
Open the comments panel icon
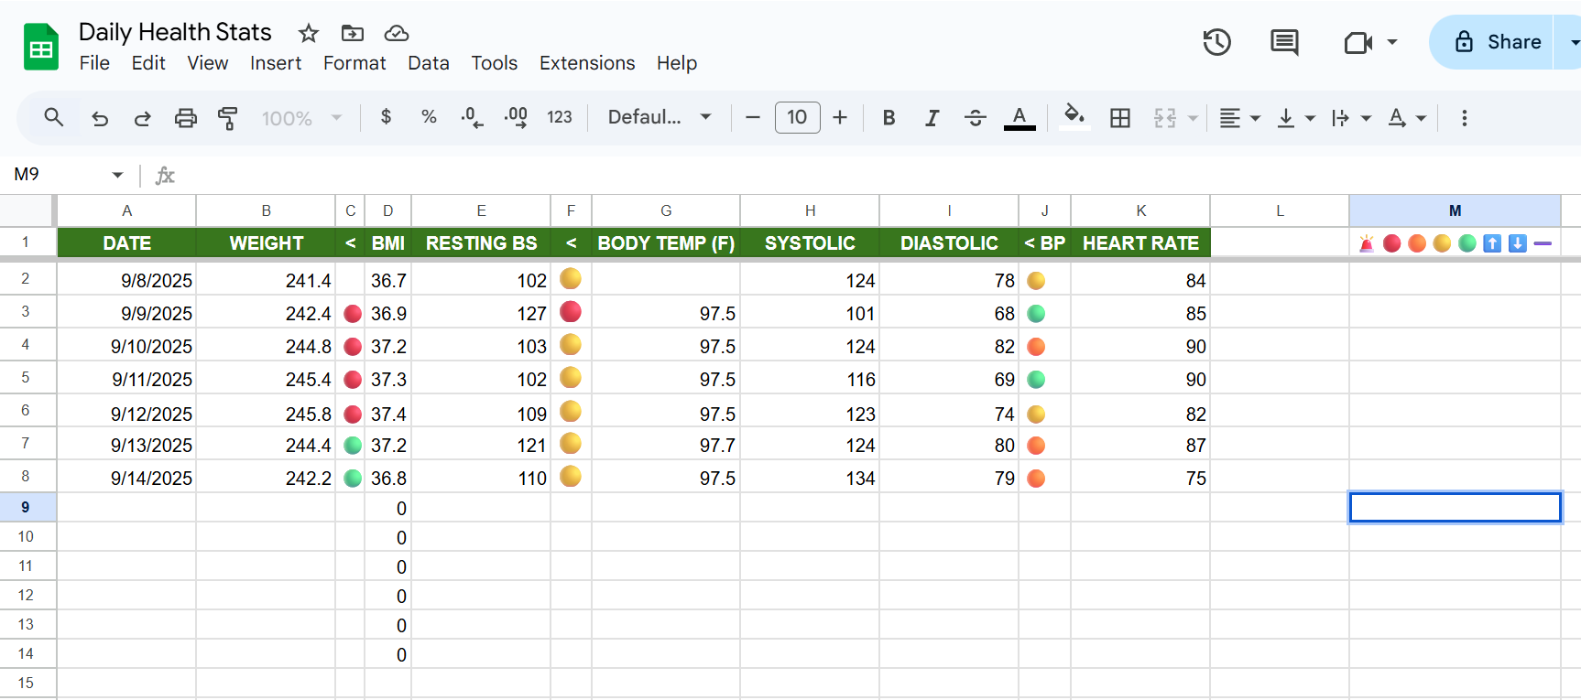coord(1284,42)
